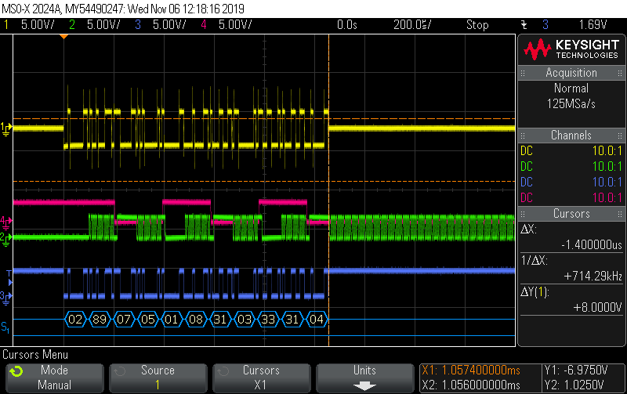The height and width of the screenshot is (394, 627).
Task: Click the Cursors Menu title
Action: (35, 354)
